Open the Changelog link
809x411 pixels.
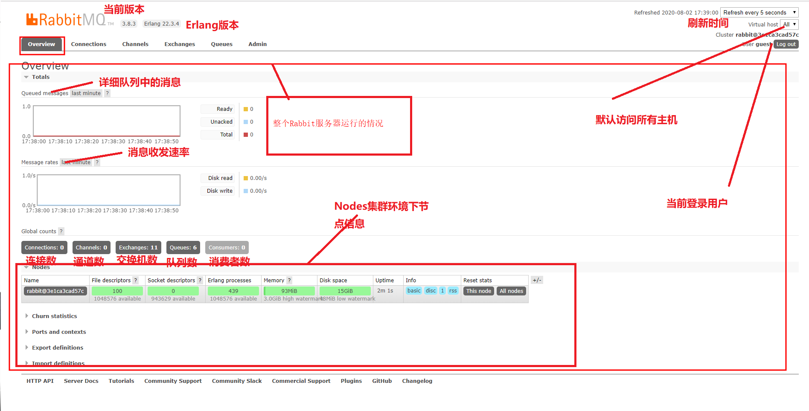417,381
